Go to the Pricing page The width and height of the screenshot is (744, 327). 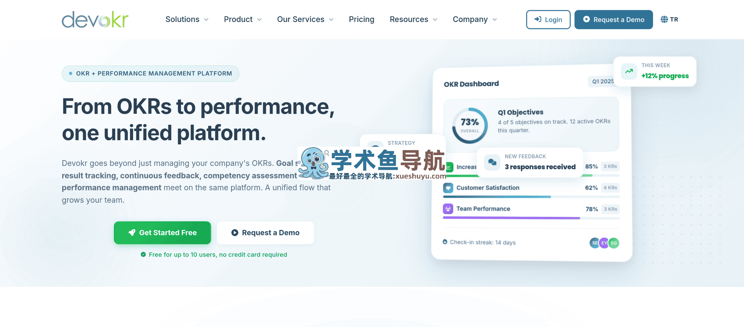pyautogui.click(x=361, y=19)
